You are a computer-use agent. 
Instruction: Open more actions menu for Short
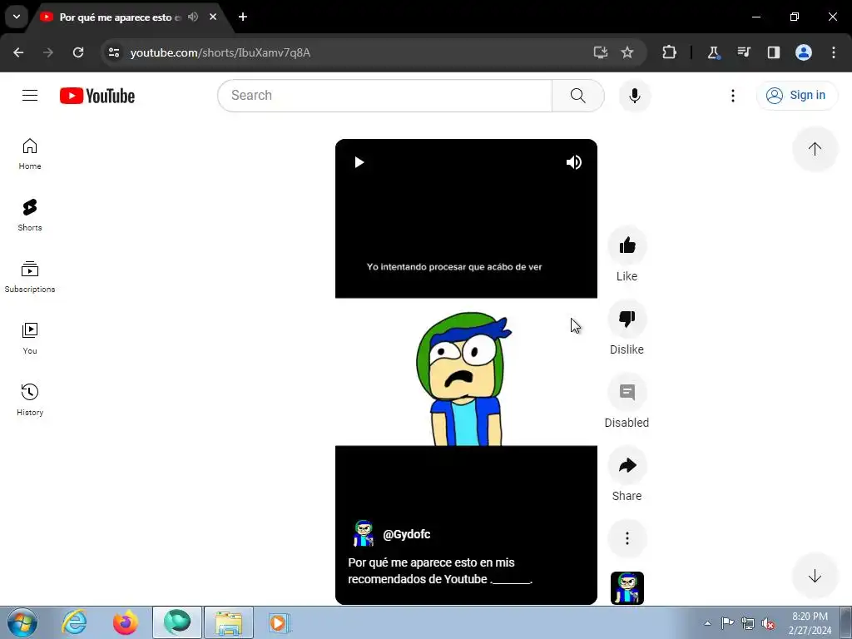627,538
